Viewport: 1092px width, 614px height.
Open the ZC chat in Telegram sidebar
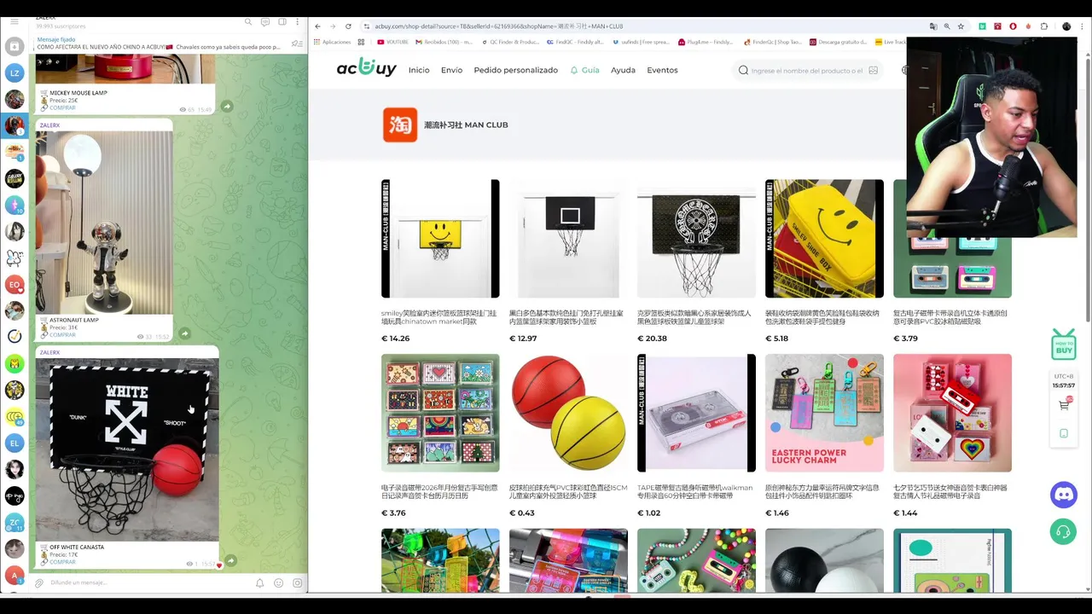(x=15, y=522)
